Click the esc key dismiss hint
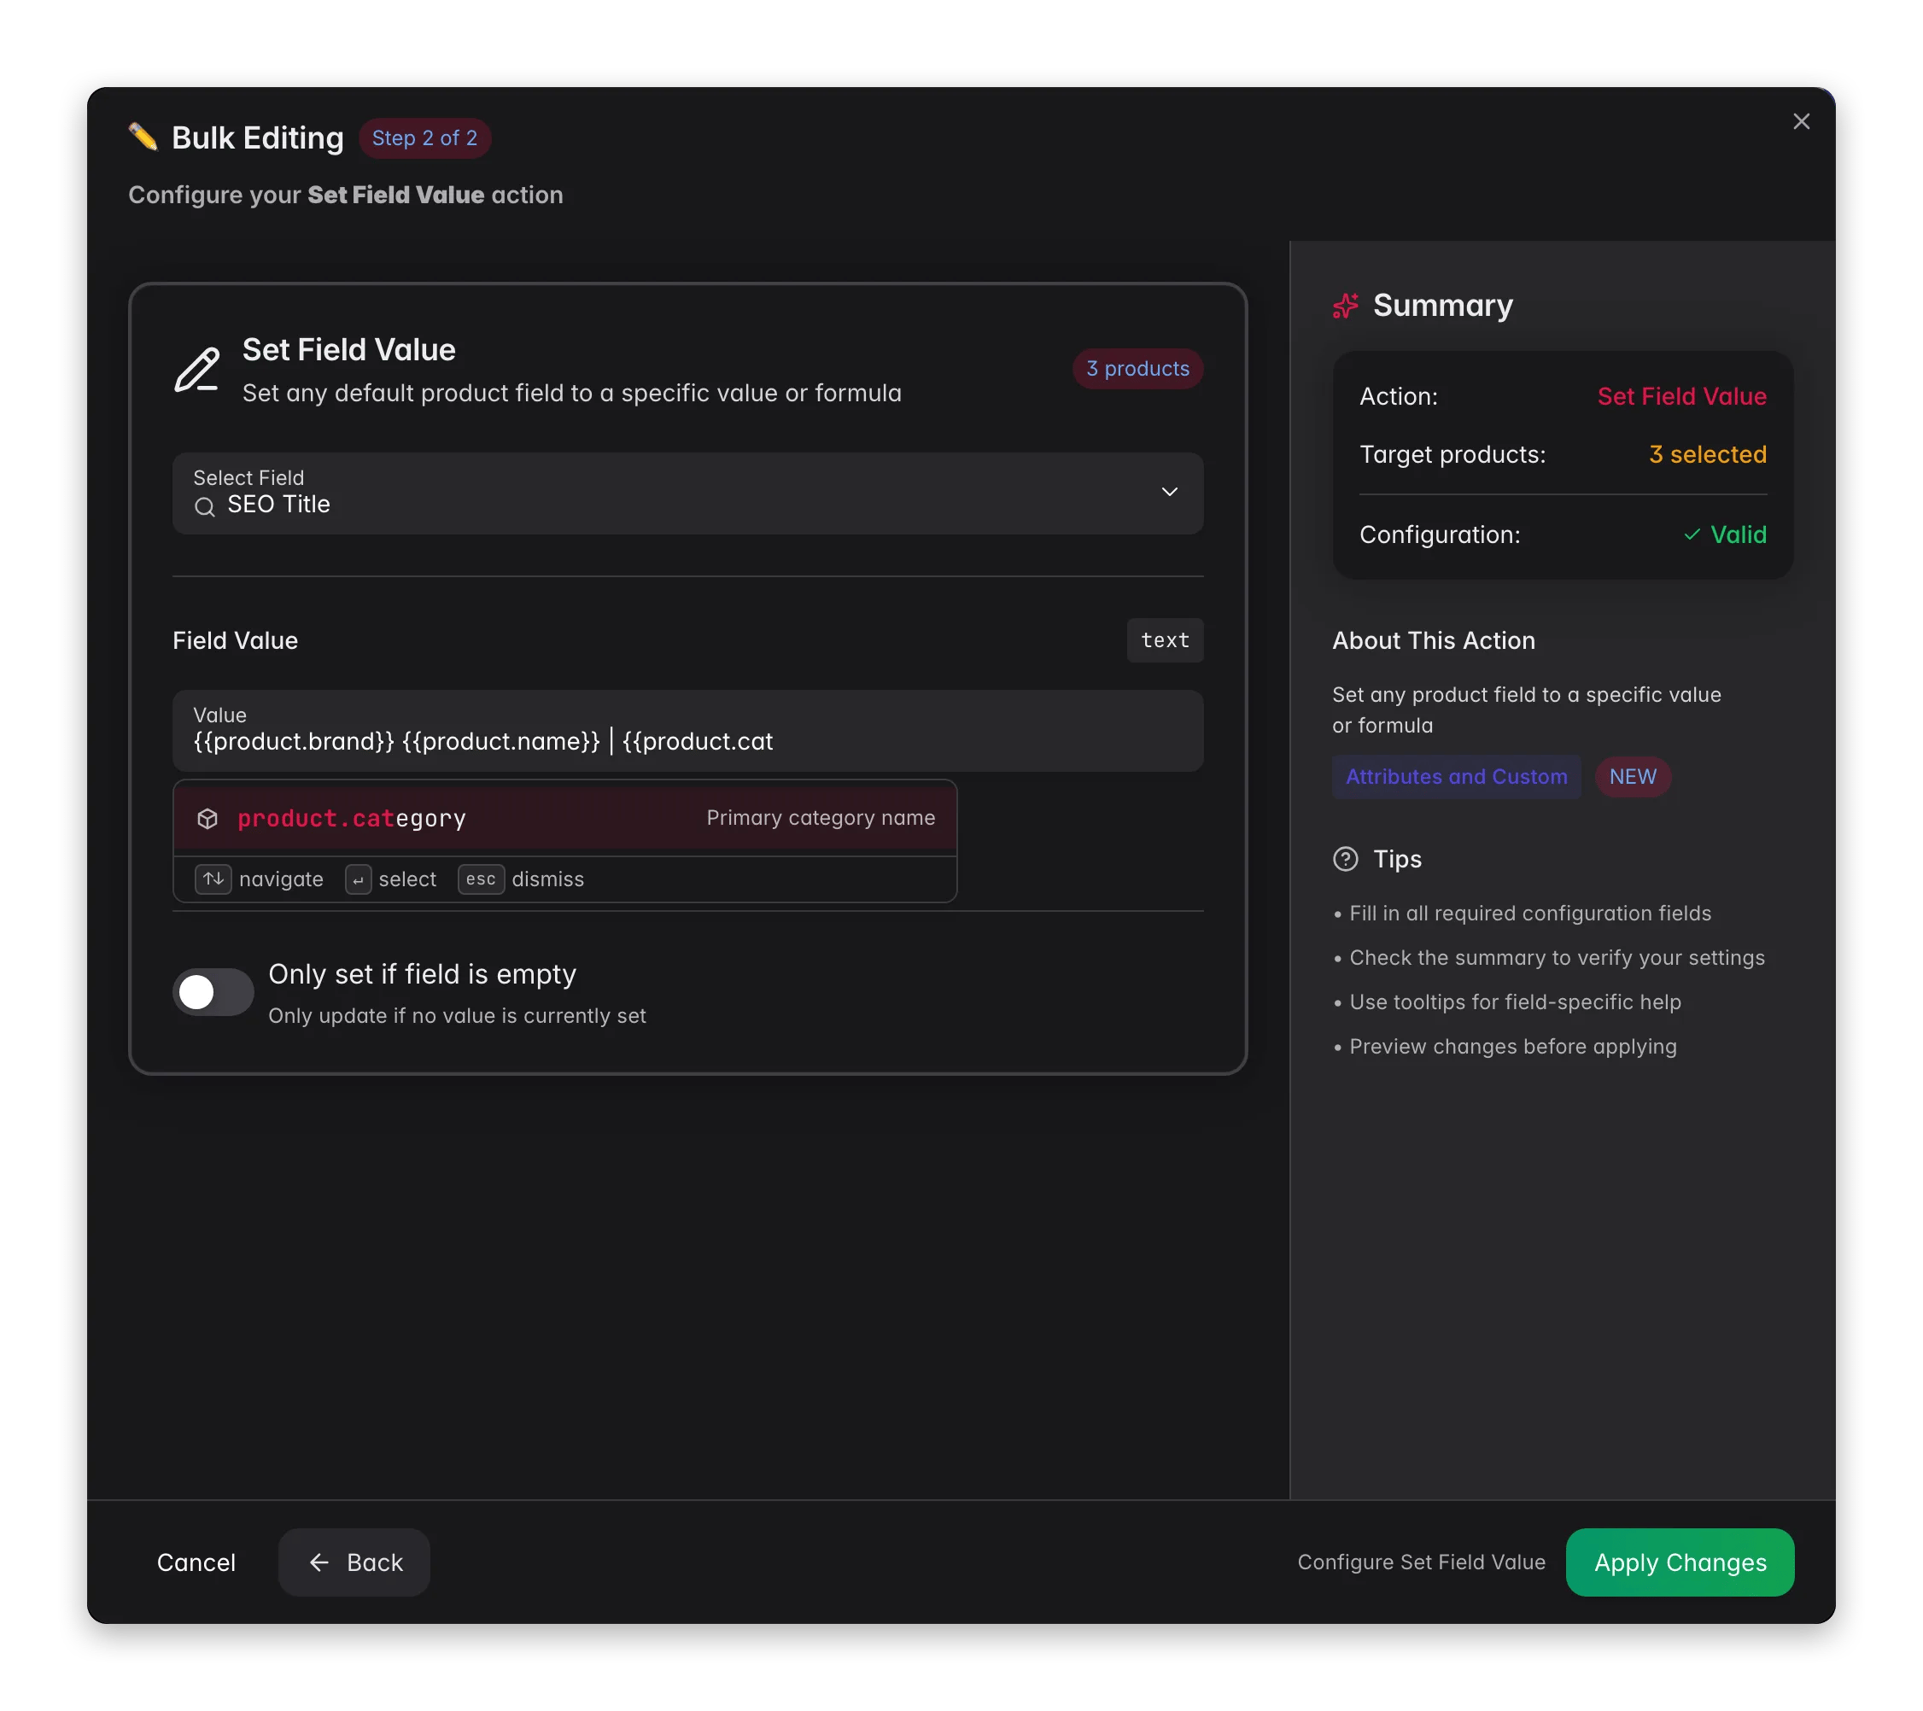The image size is (1923, 1711). pyautogui.click(x=481, y=879)
